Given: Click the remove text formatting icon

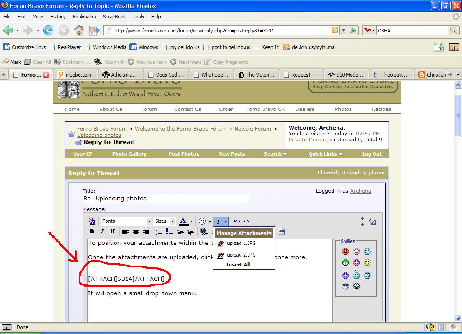Looking at the screenshot, I should click(92, 221).
